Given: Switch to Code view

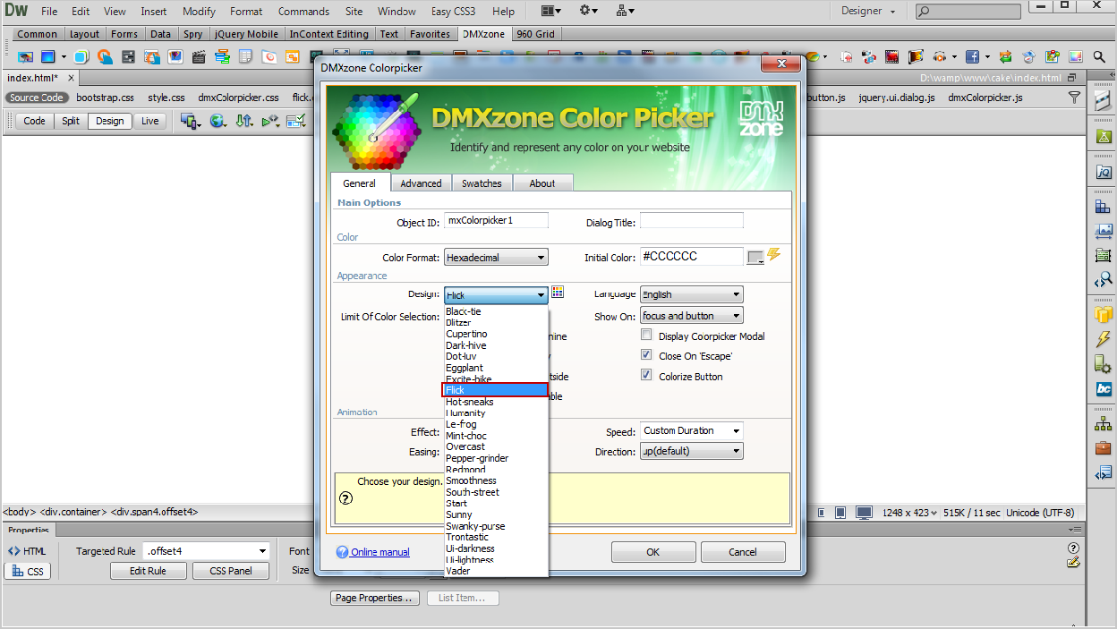Looking at the screenshot, I should click(x=35, y=121).
